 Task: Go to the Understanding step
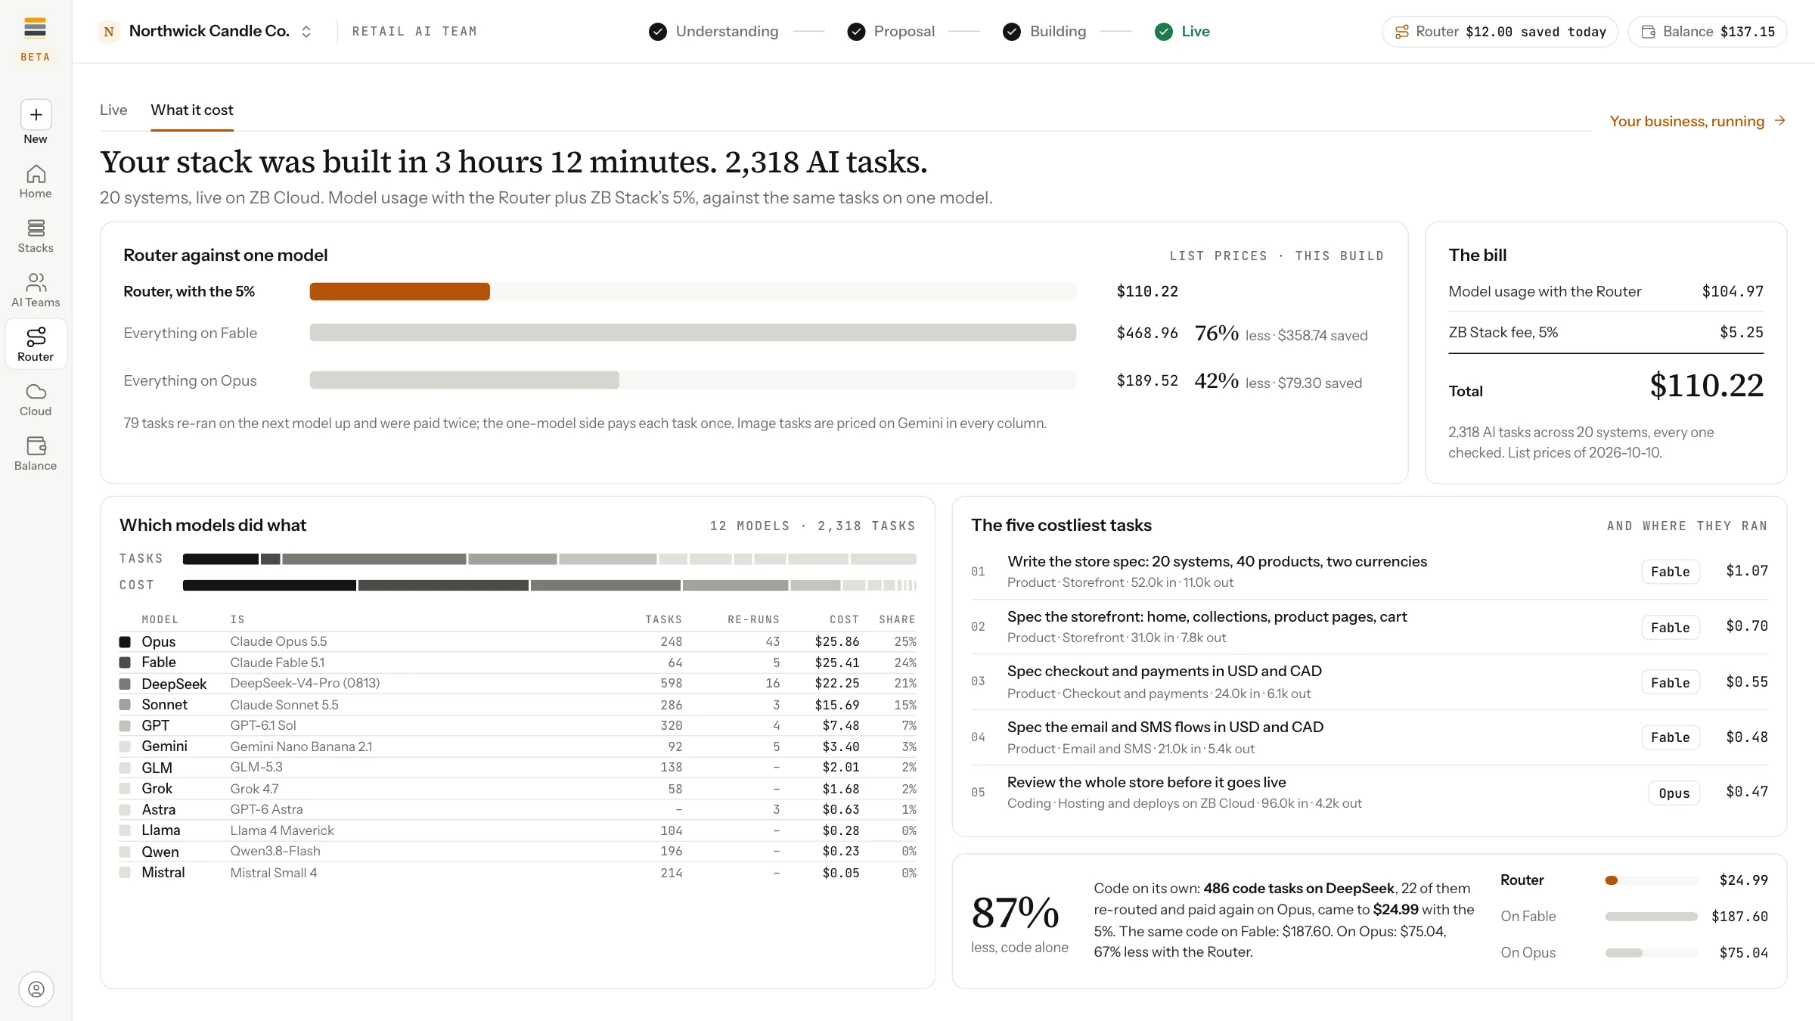[713, 31]
